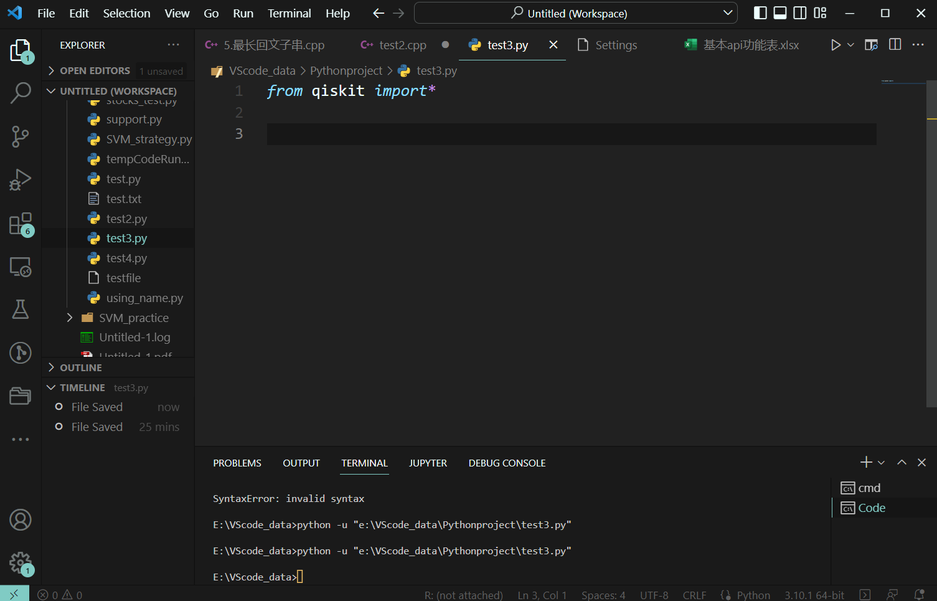The width and height of the screenshot is (937, 601).
Task: Open the Remote Explorer icon
Action: (21, 267)
